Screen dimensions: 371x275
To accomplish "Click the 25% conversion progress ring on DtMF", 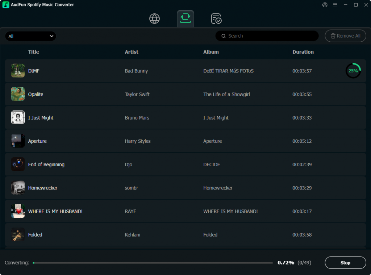I will (x=353, y=71).
